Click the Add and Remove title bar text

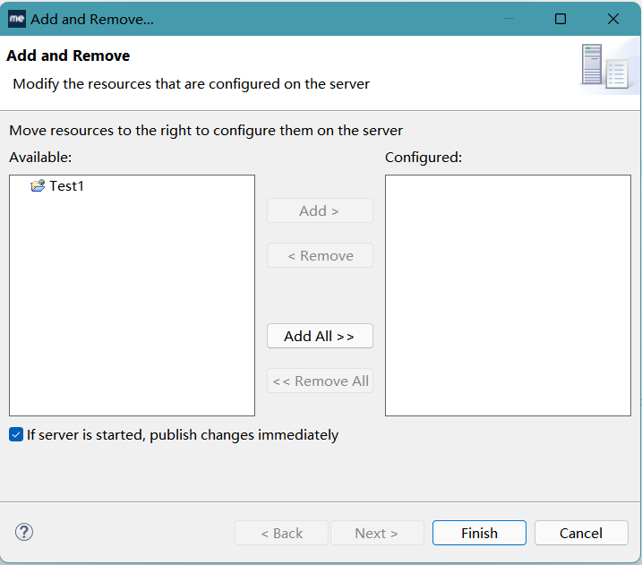[x=92, y=19]
